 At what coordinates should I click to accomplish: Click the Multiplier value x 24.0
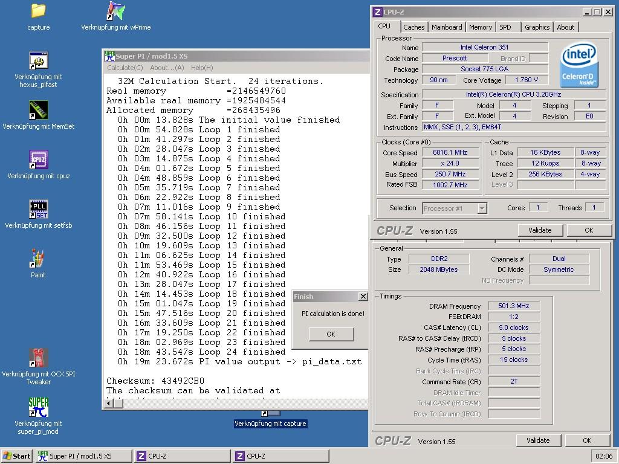[x=450, y=163]
